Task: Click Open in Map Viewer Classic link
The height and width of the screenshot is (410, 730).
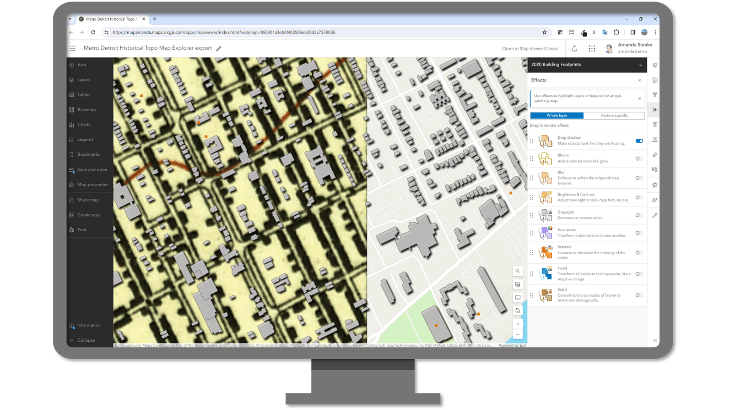Action: pyautogui.click(x=530, y=49)
